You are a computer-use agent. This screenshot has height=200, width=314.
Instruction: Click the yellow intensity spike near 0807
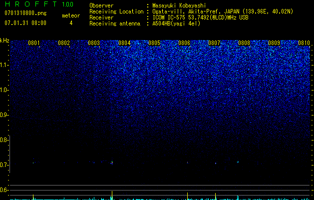click(x=216, y=196)
